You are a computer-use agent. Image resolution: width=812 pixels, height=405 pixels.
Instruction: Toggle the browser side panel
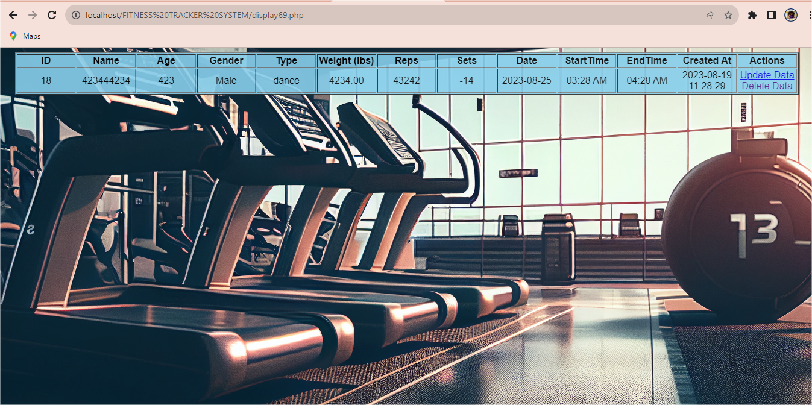pyautogui.click(x=772, y=15)
